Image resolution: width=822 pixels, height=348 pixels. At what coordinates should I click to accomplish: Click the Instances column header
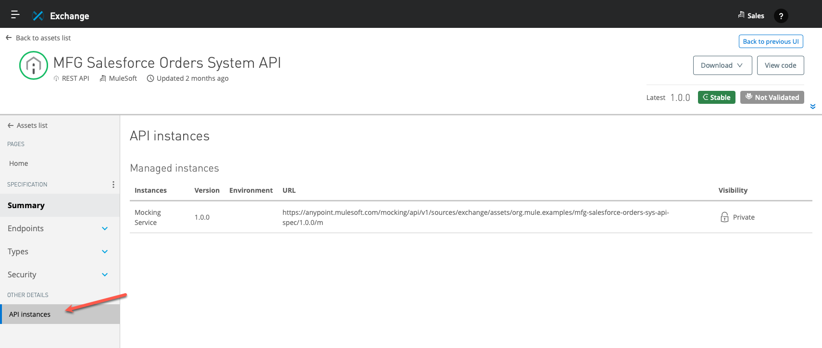coord(150,190)
